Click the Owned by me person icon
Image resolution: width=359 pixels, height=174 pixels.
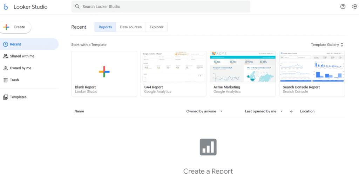(6, 68)
